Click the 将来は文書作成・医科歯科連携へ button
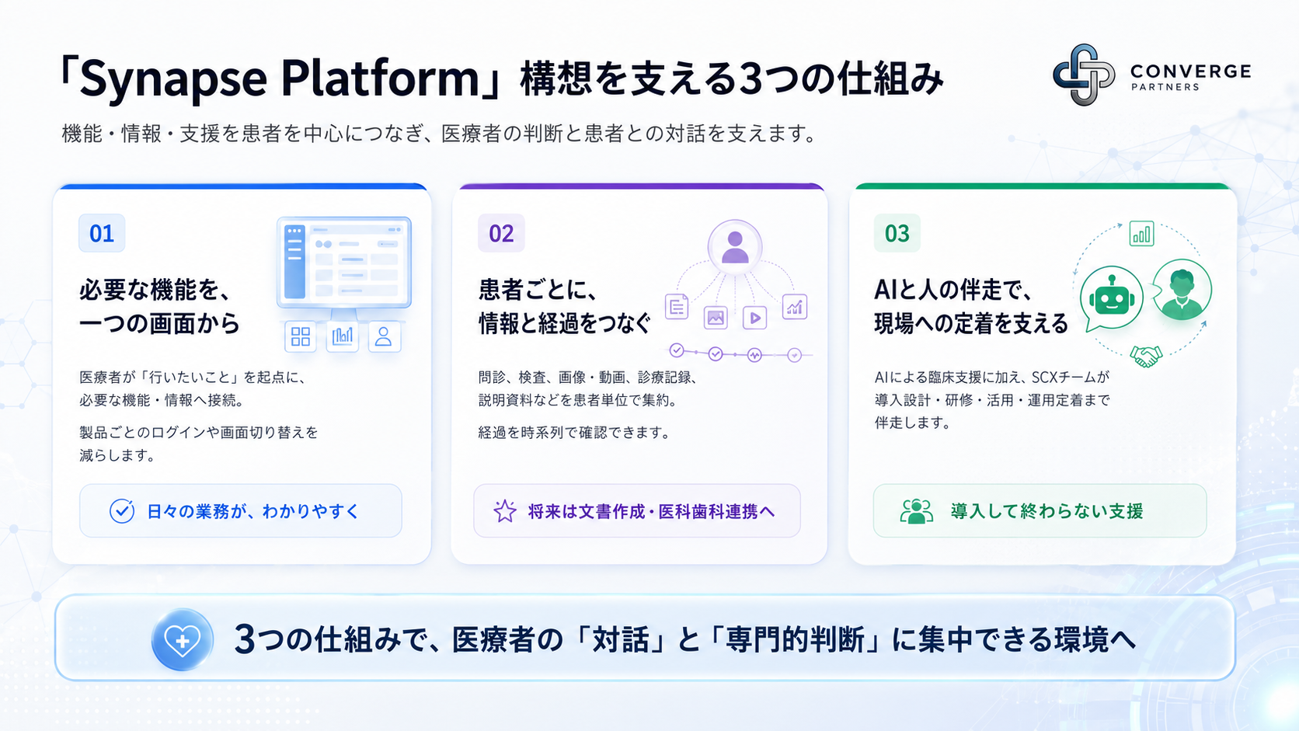The image size is (1299, 731). coord(637,511)
